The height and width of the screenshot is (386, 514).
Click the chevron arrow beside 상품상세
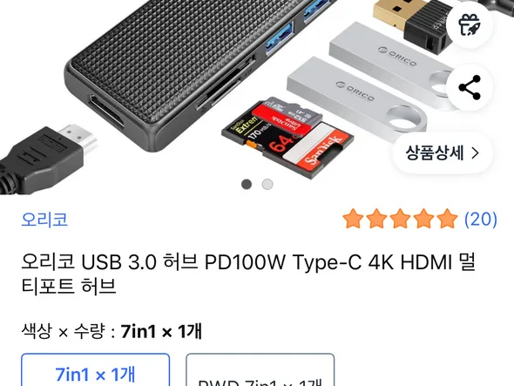coord(476,152)
